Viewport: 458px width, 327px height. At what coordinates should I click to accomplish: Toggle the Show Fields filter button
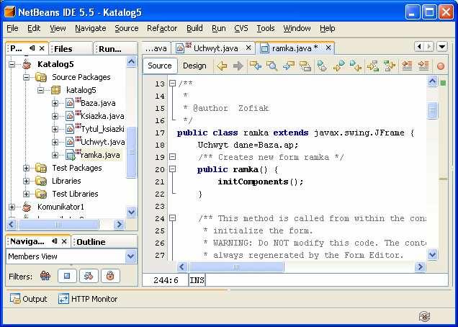tap(67, 276)
